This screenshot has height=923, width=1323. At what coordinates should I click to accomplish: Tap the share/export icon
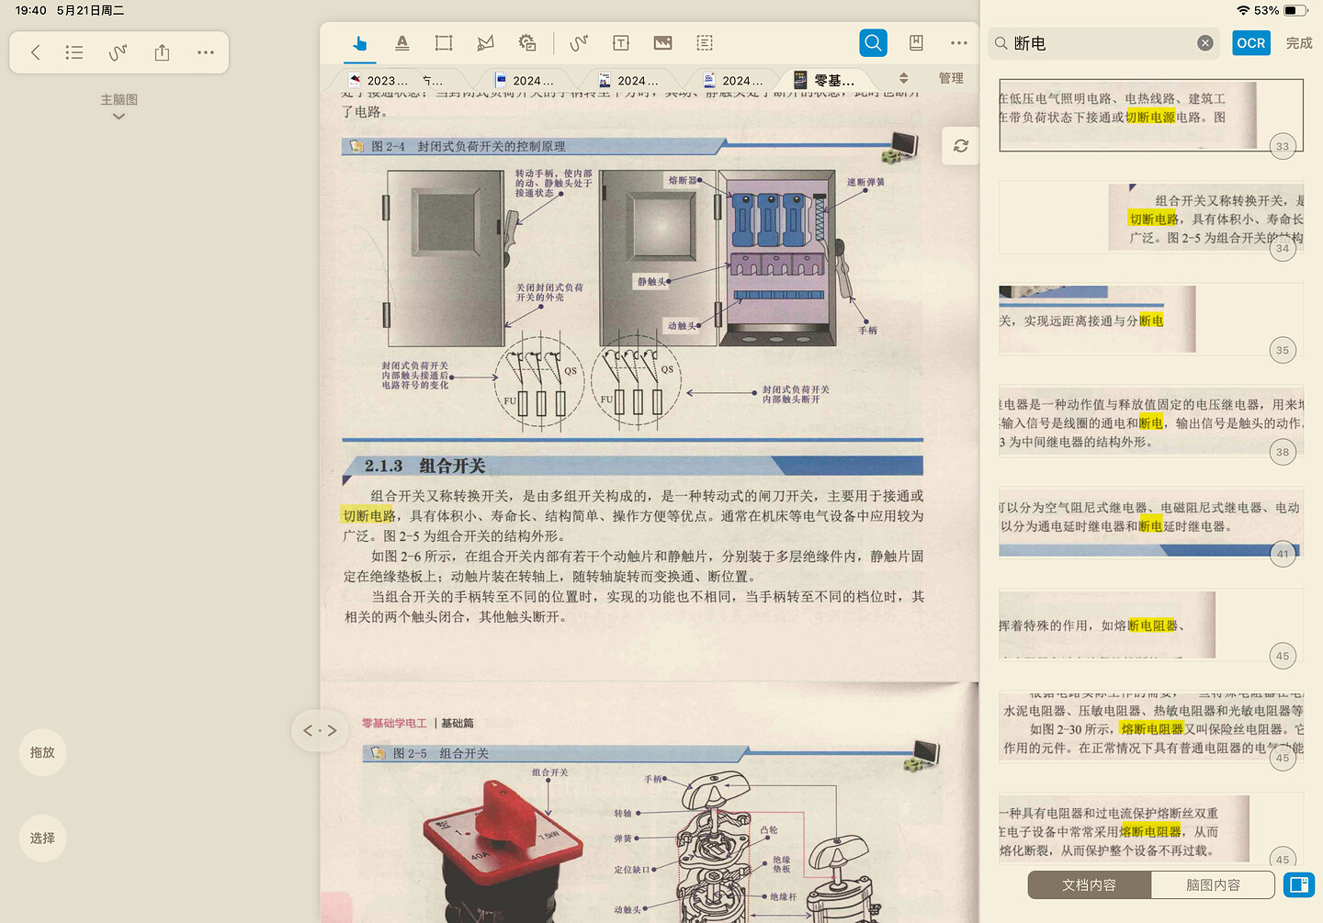pyautogui.click(x=162, y=52)
